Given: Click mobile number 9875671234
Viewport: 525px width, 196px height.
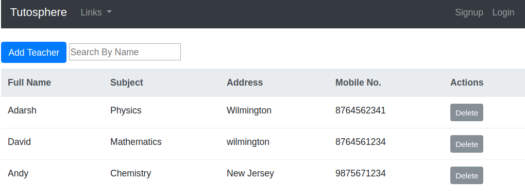Looking at the screenshot, I should click(x=361, y=173).
